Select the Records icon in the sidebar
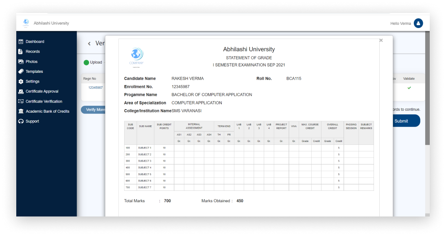Image resolution: width=446 pixels, height=236 pixels. pyautogui.click(x=20, y=51)
